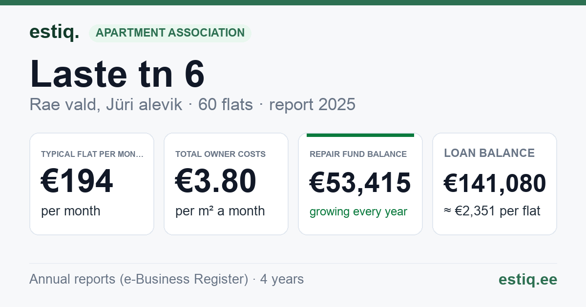
Task: Click the subtitle starting 'Rae vald, Jüri alevik'
Action: 192,104
